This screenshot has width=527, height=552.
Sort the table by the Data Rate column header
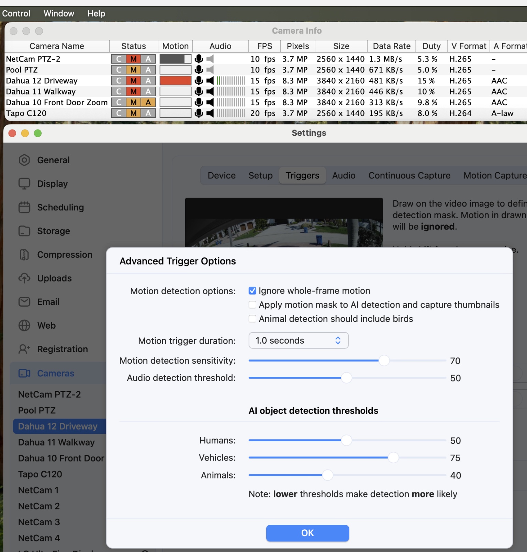click(x=391, y=46)
